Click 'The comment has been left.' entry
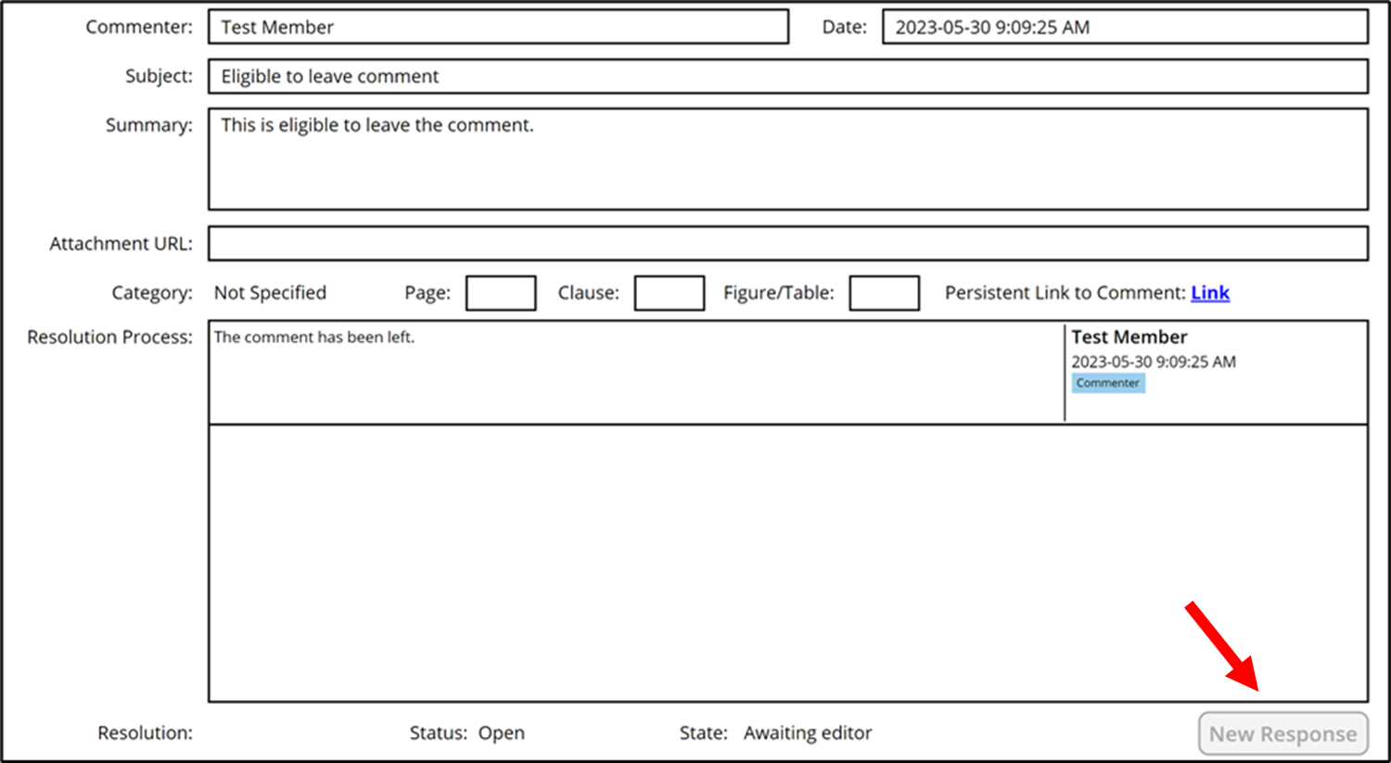This screenshot has width=1391, height=763. [314, 337]
